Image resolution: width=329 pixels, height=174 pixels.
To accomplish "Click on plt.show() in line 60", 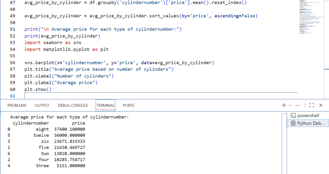I will 38,89.
